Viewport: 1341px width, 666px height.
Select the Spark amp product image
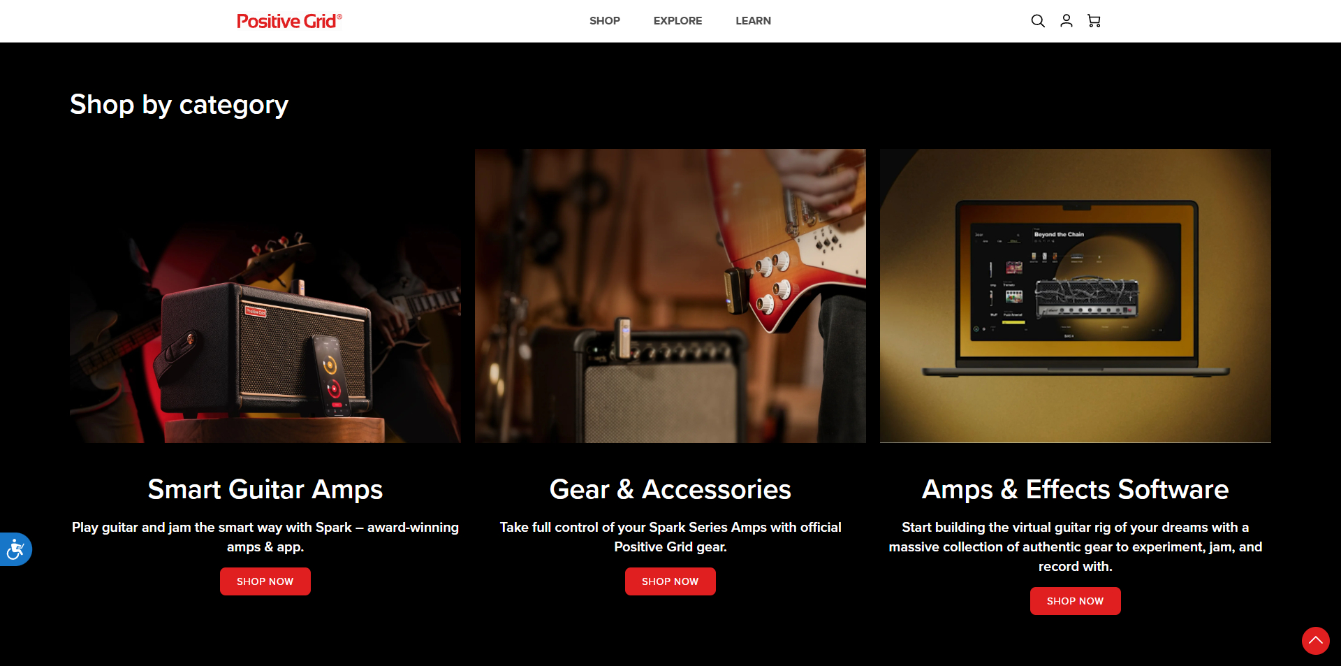pos(265,296)
